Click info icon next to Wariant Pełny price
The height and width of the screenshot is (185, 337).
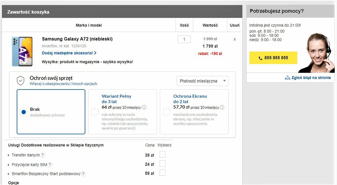[144, 107]
